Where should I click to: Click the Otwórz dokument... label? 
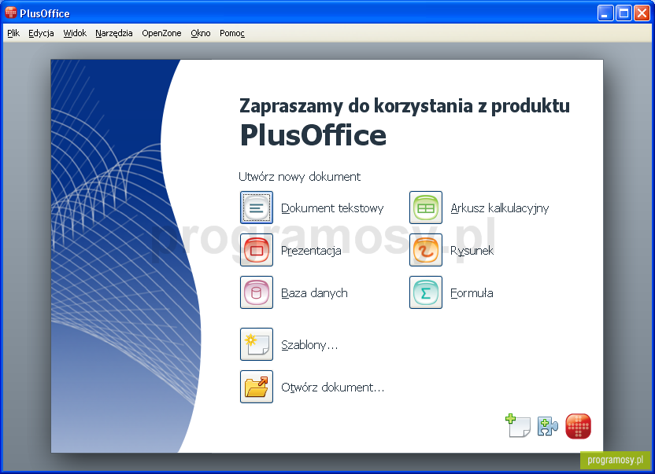tap(332, 388)
